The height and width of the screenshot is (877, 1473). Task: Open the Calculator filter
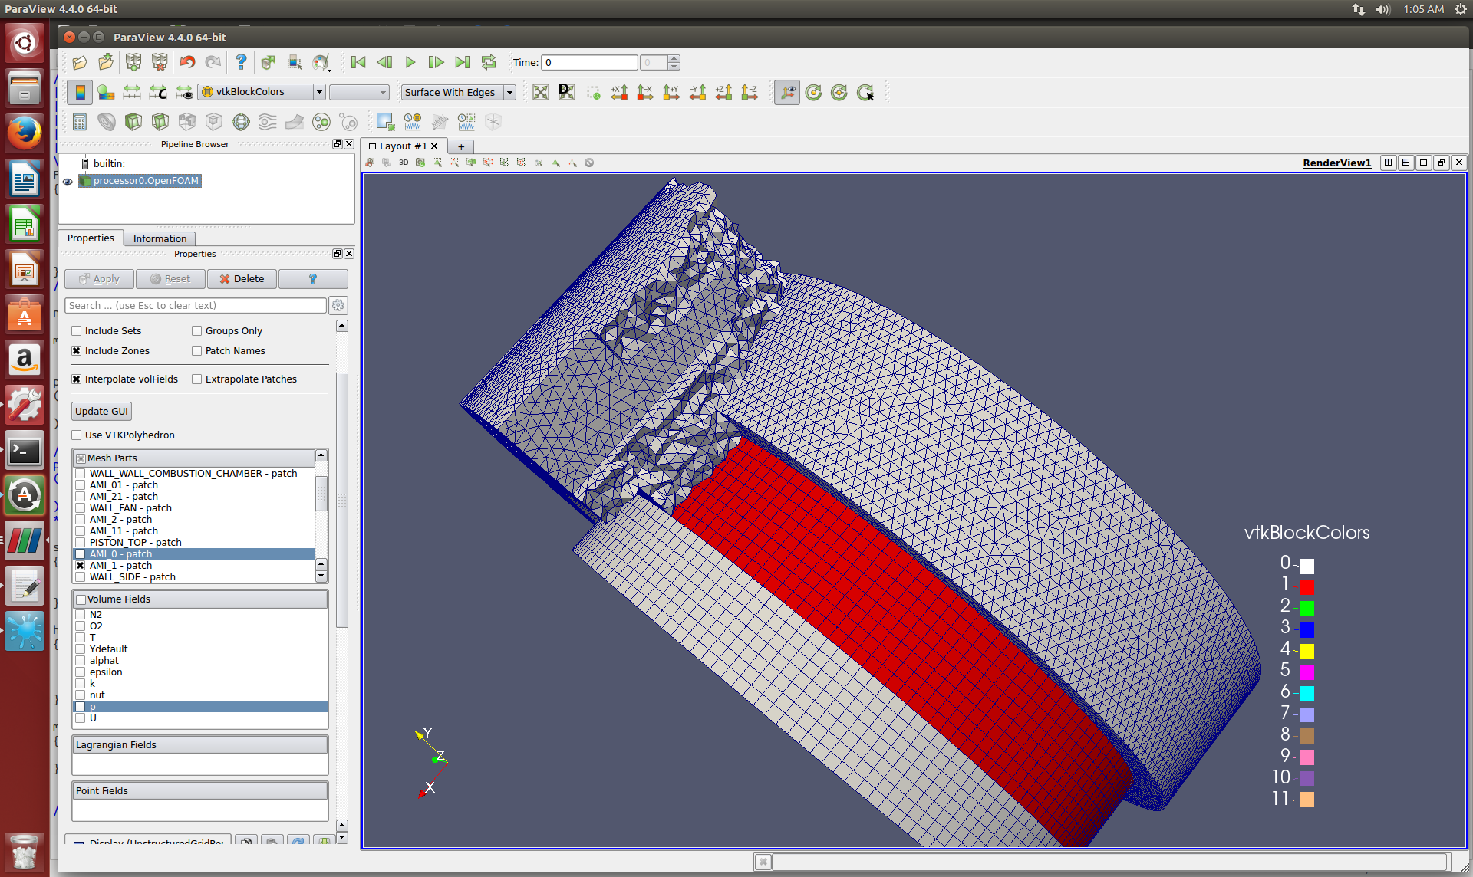point(80,122)
